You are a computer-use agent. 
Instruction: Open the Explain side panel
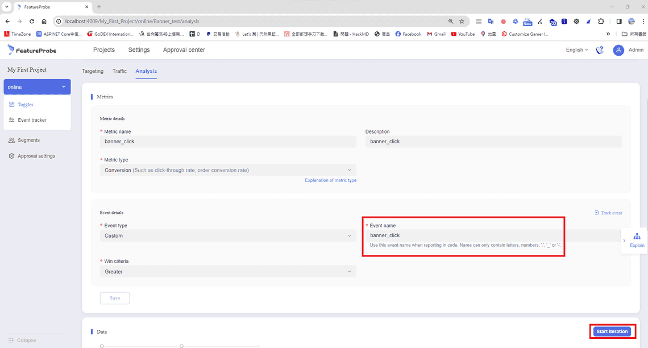tap(637, 240)
